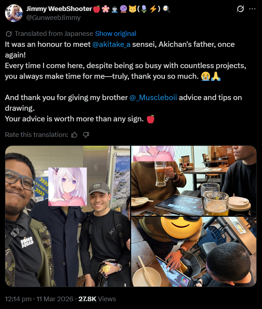Open the @_Muscleboii mention link
This screenshot has height=309, width=262.
(153, 98)
